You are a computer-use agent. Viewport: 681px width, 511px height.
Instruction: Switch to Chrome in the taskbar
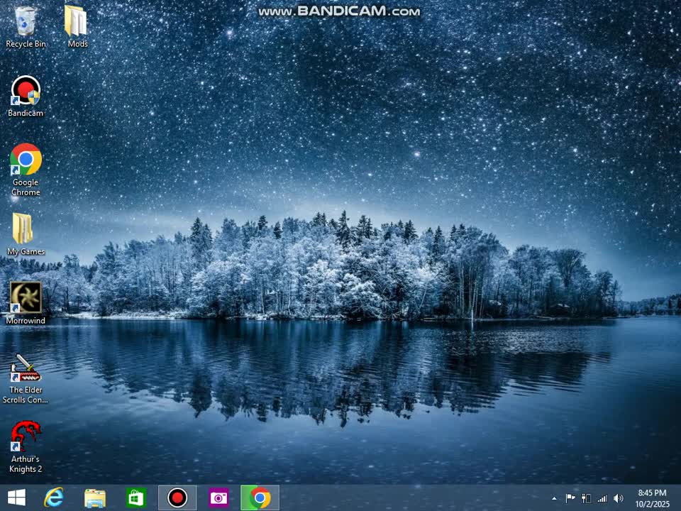click(260, 498)
